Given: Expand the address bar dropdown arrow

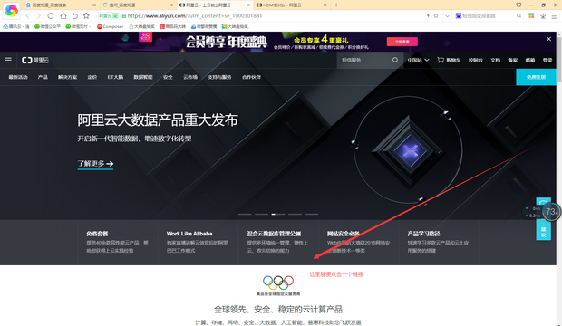Looking at the screenshot, I should tap(447, 15).
